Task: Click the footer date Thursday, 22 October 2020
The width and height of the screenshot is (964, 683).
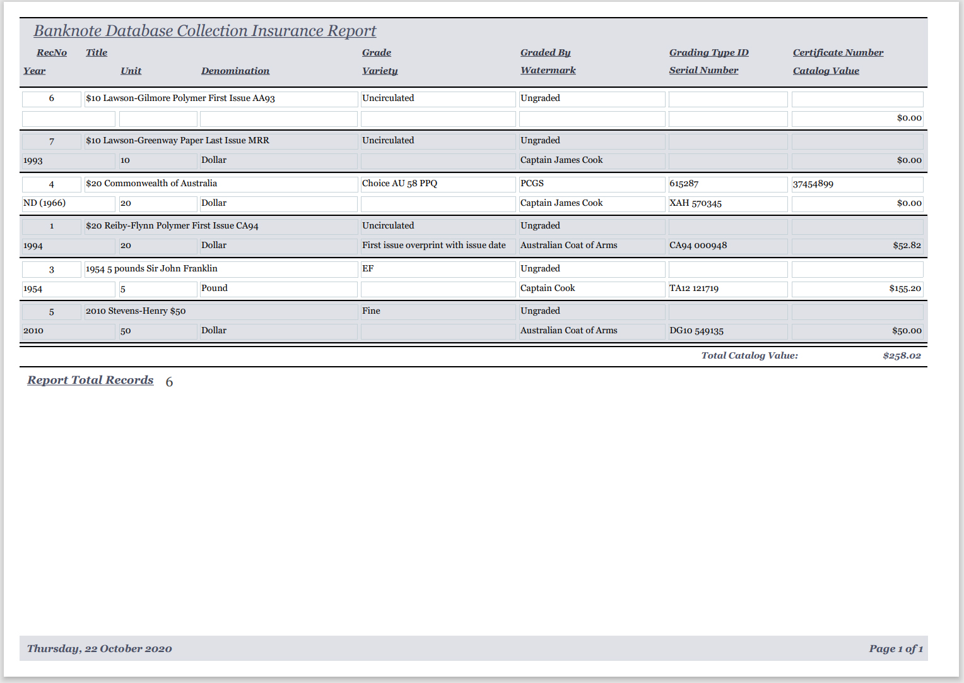Action: [100, 648]
